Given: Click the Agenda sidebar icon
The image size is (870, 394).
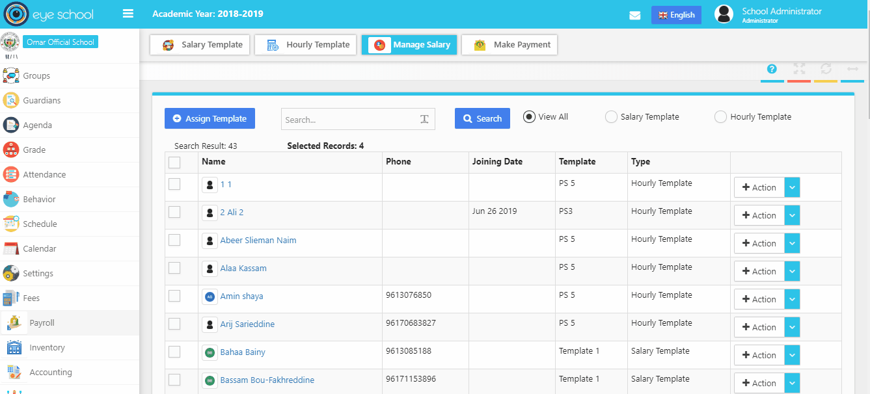Looking at the screenshot, I should point(10,125).
